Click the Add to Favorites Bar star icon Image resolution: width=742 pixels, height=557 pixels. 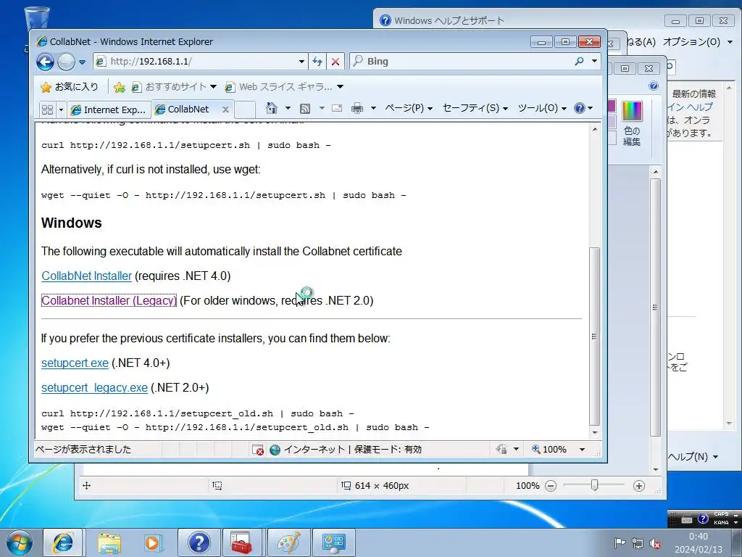(120, 87)
